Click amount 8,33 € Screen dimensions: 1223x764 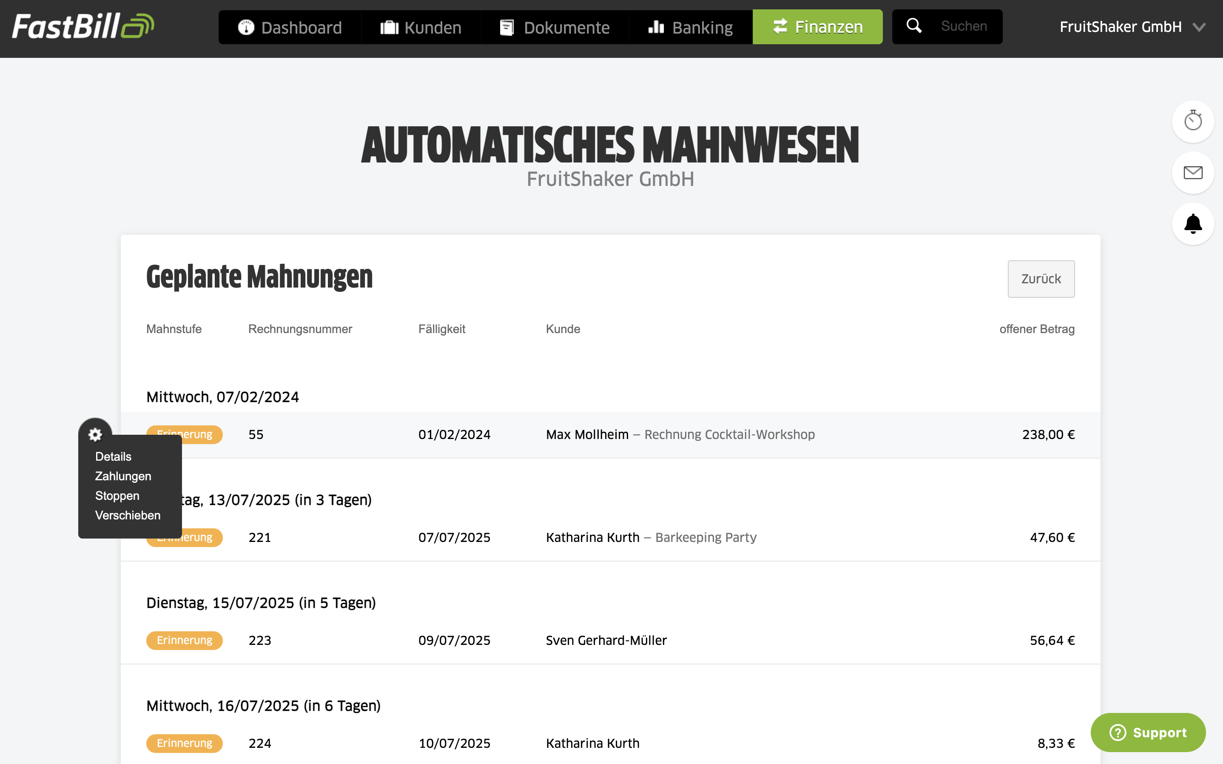click(1056, 743)
